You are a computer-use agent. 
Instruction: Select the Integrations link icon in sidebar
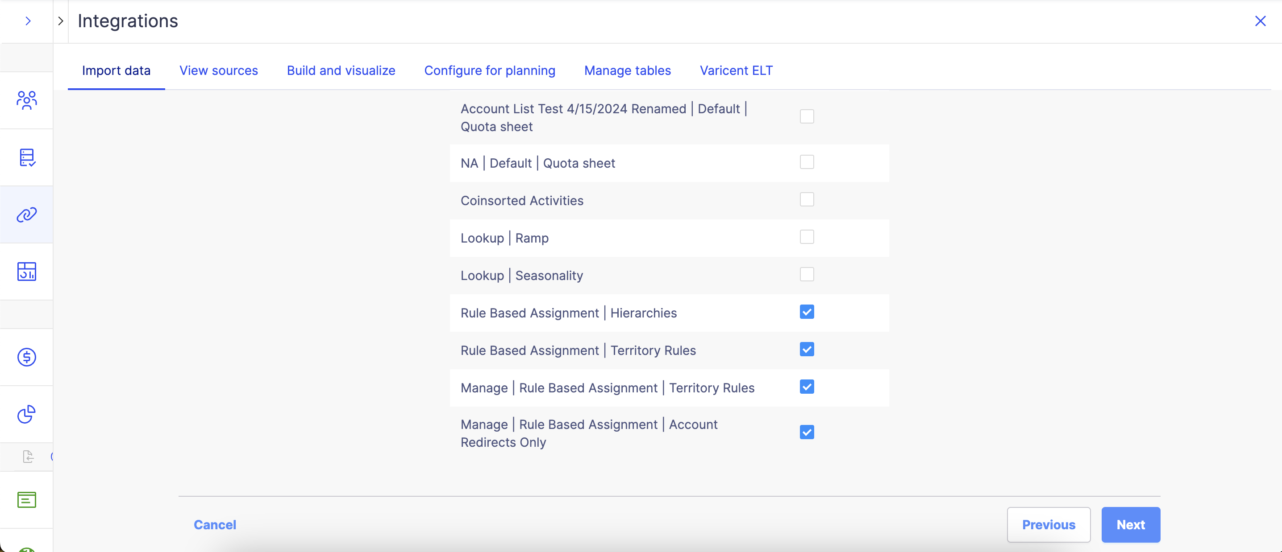point(26,215)
